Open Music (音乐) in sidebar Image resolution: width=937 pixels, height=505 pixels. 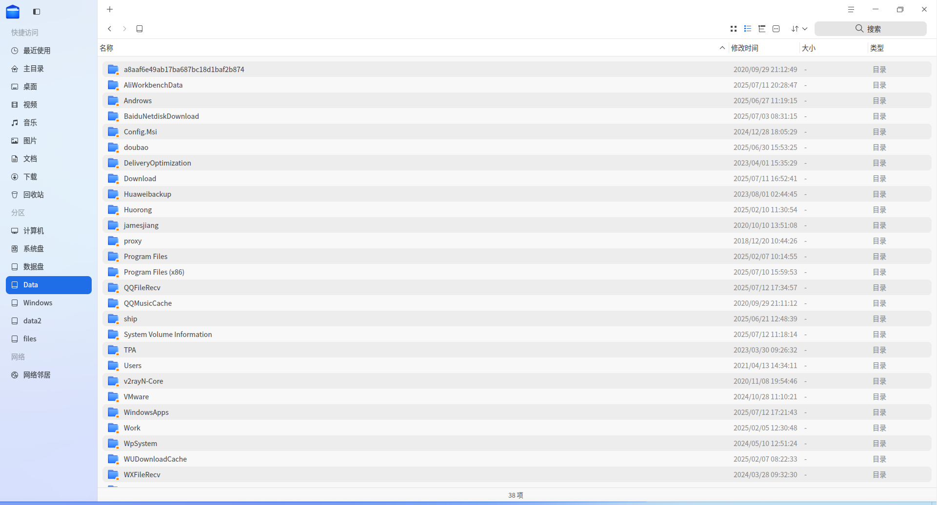[49, 123]
